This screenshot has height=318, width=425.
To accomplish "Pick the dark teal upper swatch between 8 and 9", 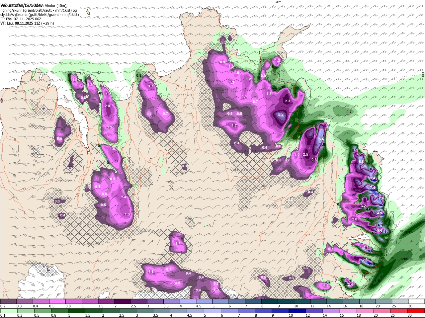I will click(x=269, y=301).
